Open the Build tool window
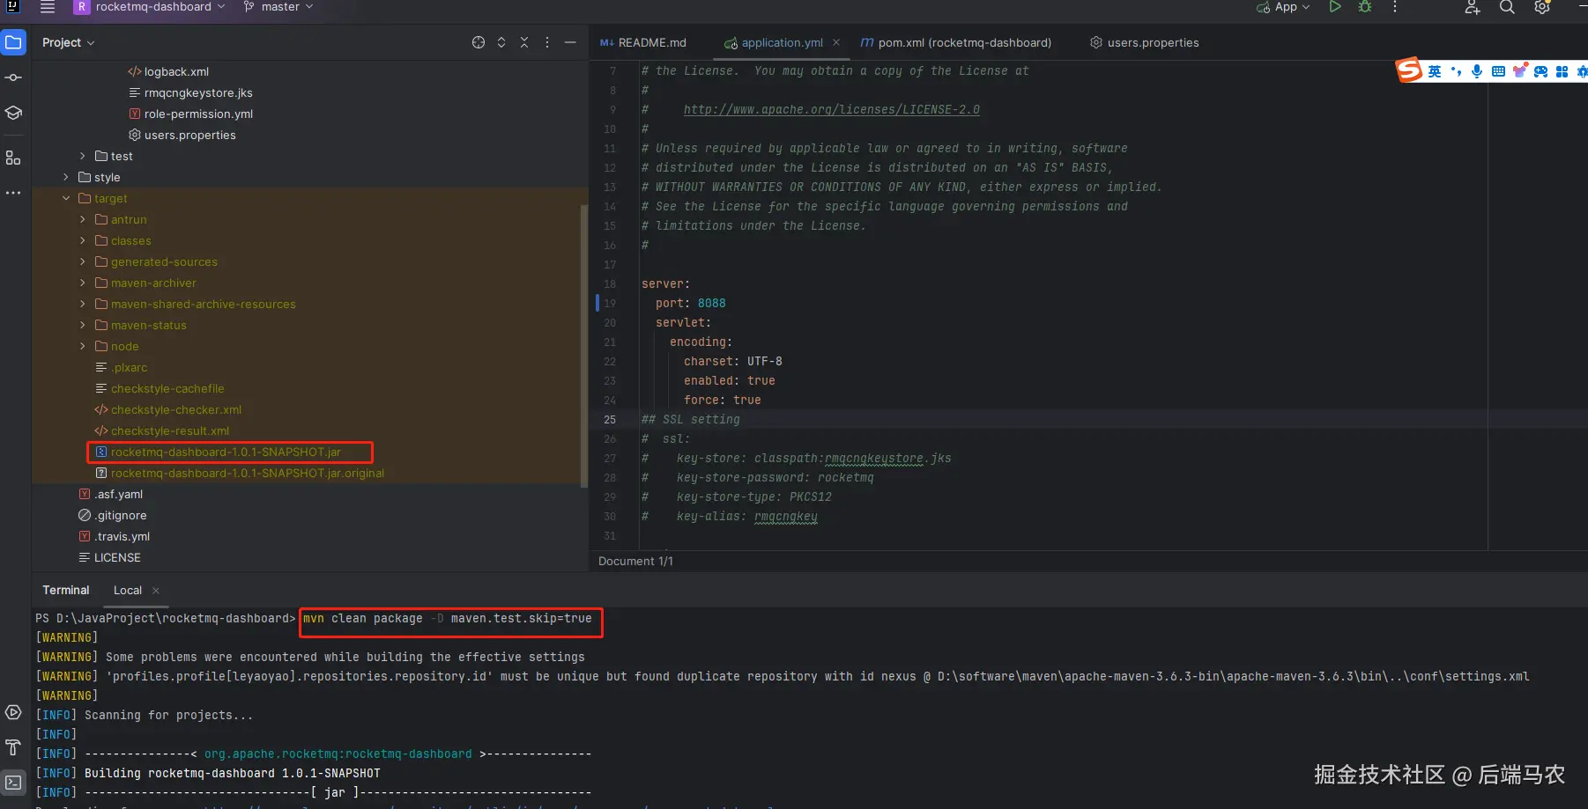Viewport: 1588px width, 809px height. click(13, 747)
